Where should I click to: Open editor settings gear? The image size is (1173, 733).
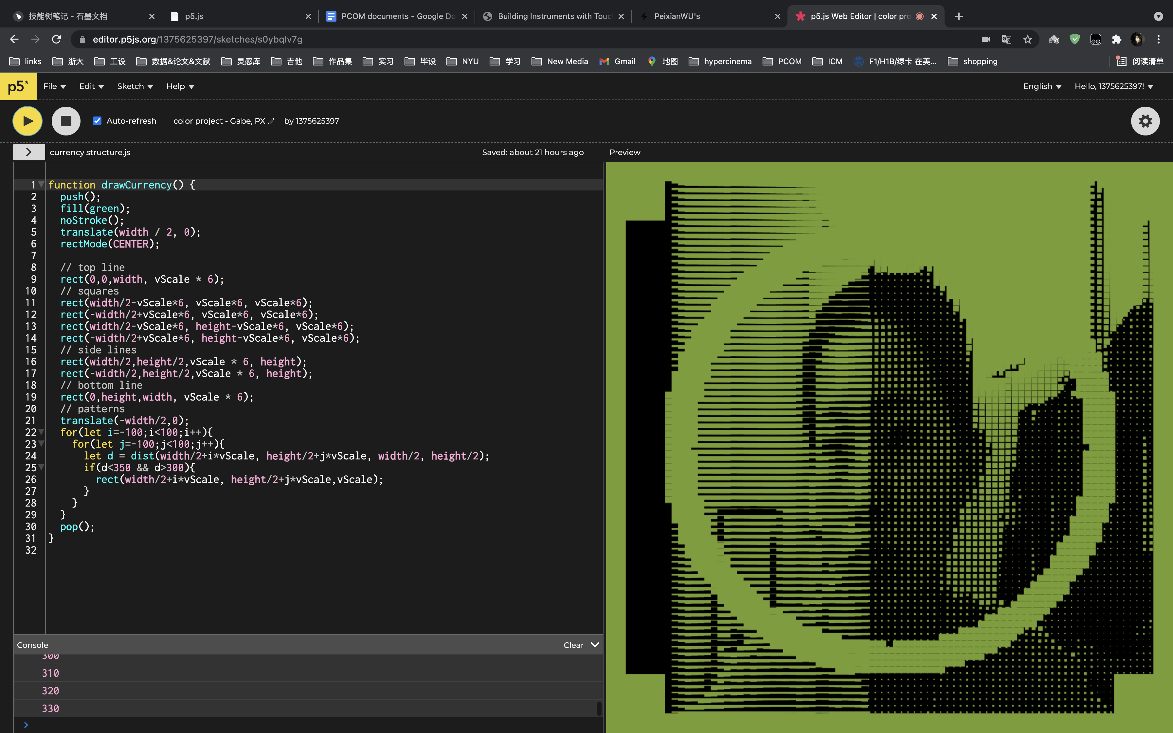pos(1145,121)
